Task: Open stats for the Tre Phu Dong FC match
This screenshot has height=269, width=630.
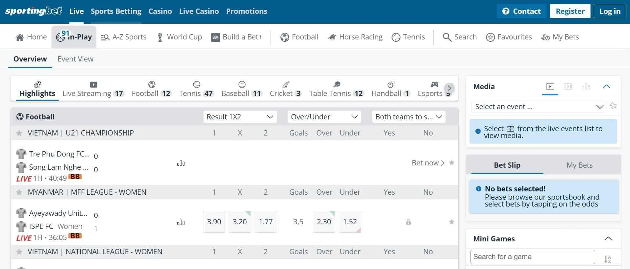Action: (181, 163)
